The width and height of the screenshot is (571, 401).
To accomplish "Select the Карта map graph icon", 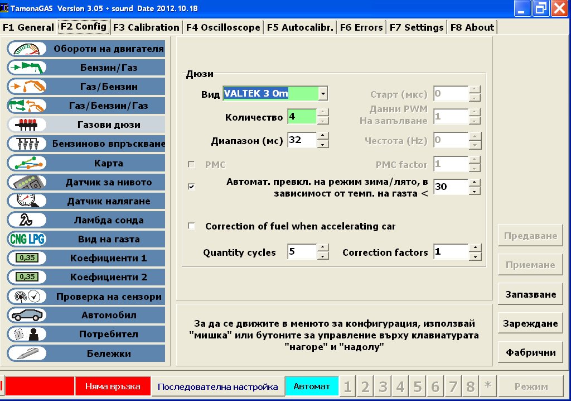I will tap(27, 163).
